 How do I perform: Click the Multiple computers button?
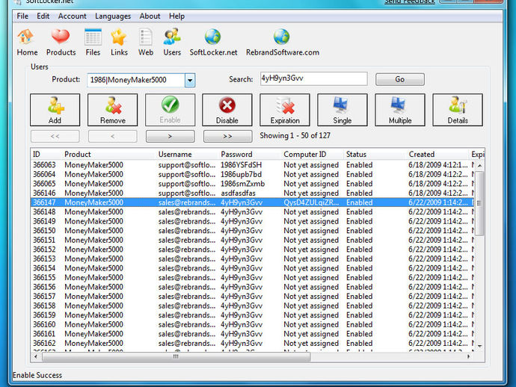[400, 110]
